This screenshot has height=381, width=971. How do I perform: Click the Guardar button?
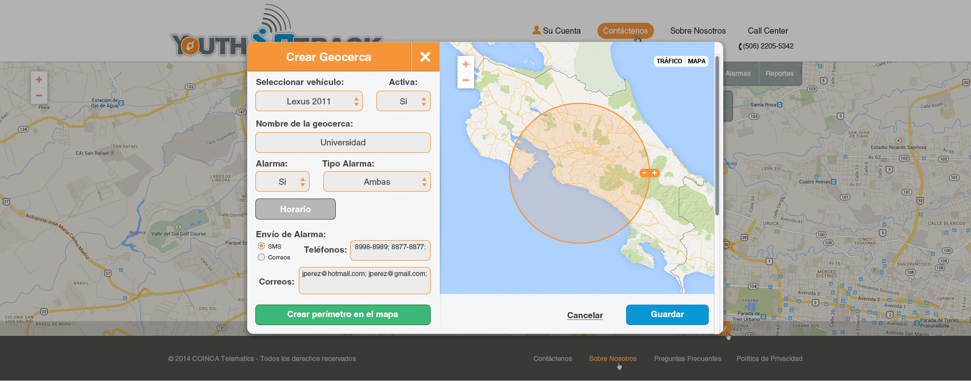pos(667,314)
